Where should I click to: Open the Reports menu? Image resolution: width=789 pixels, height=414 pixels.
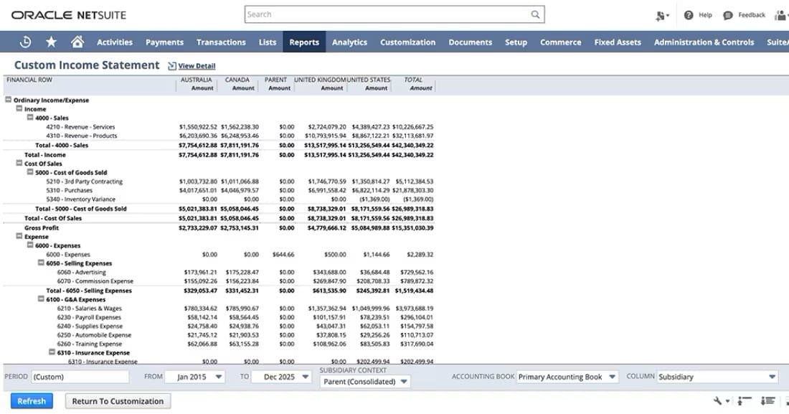[304, 42]
